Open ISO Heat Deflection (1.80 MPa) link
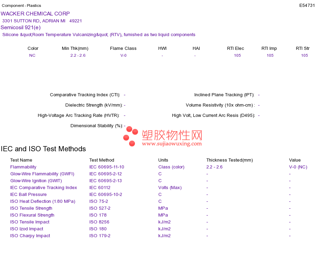The height and width of the screenshot is (275, 327). [43, 201]
